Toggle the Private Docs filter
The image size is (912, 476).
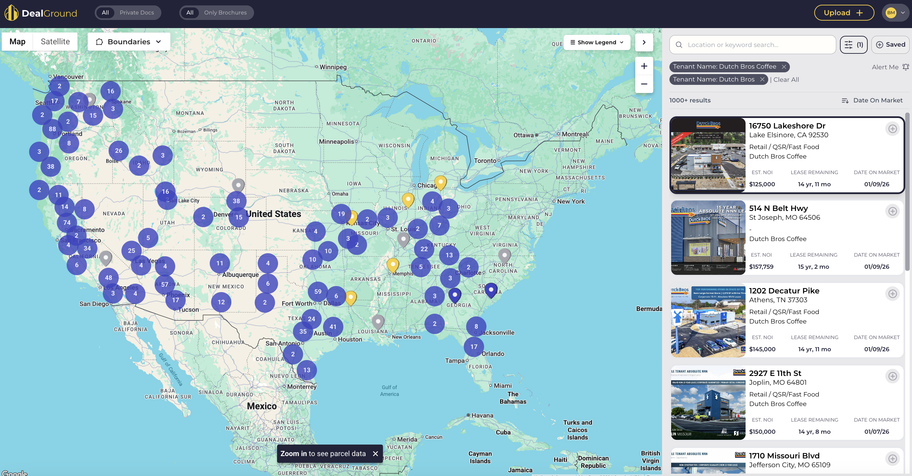[x=137, y=13]
